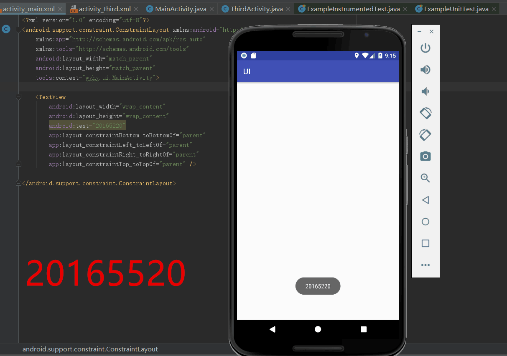
Task: Click the emulator power button icon
Action: pyautogui.click(x=425, y=48)
